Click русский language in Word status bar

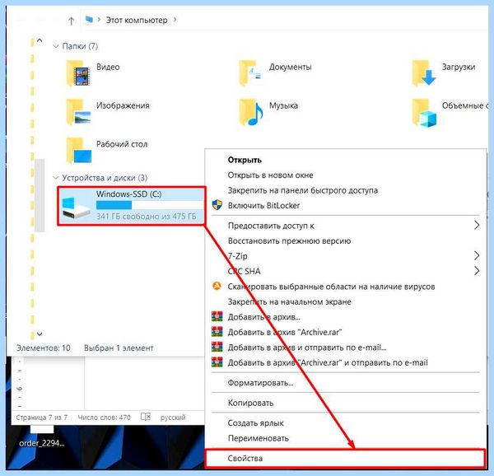point(173,418)
